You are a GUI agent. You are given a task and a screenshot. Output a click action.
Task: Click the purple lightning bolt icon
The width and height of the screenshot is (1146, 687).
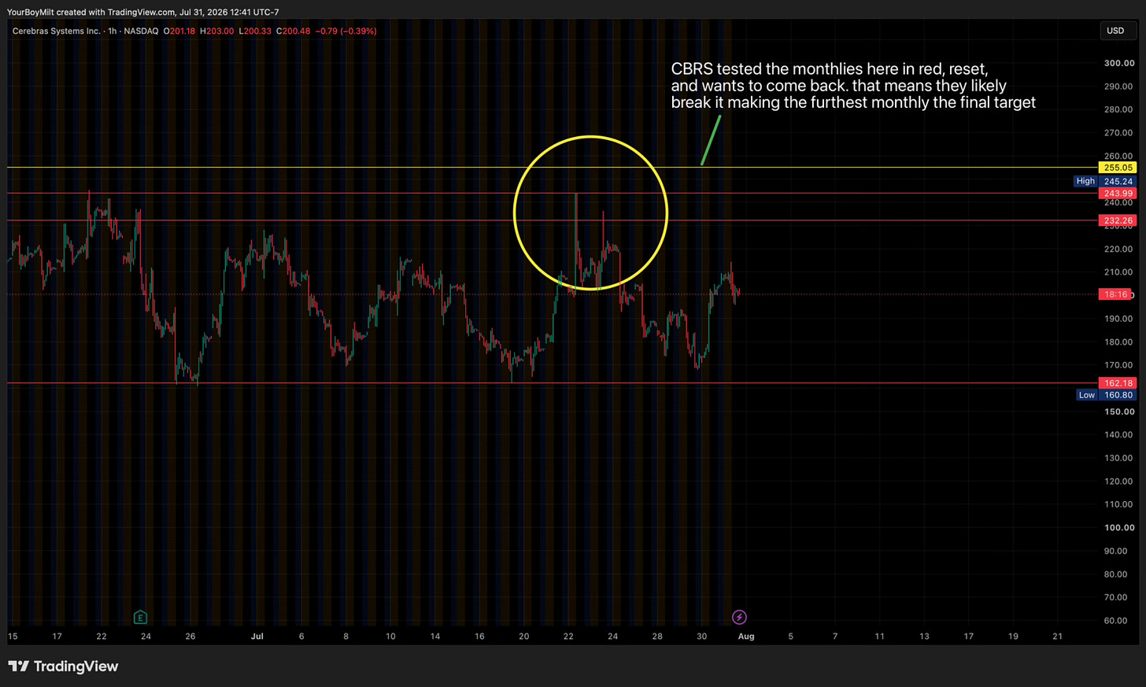(739, 617)
